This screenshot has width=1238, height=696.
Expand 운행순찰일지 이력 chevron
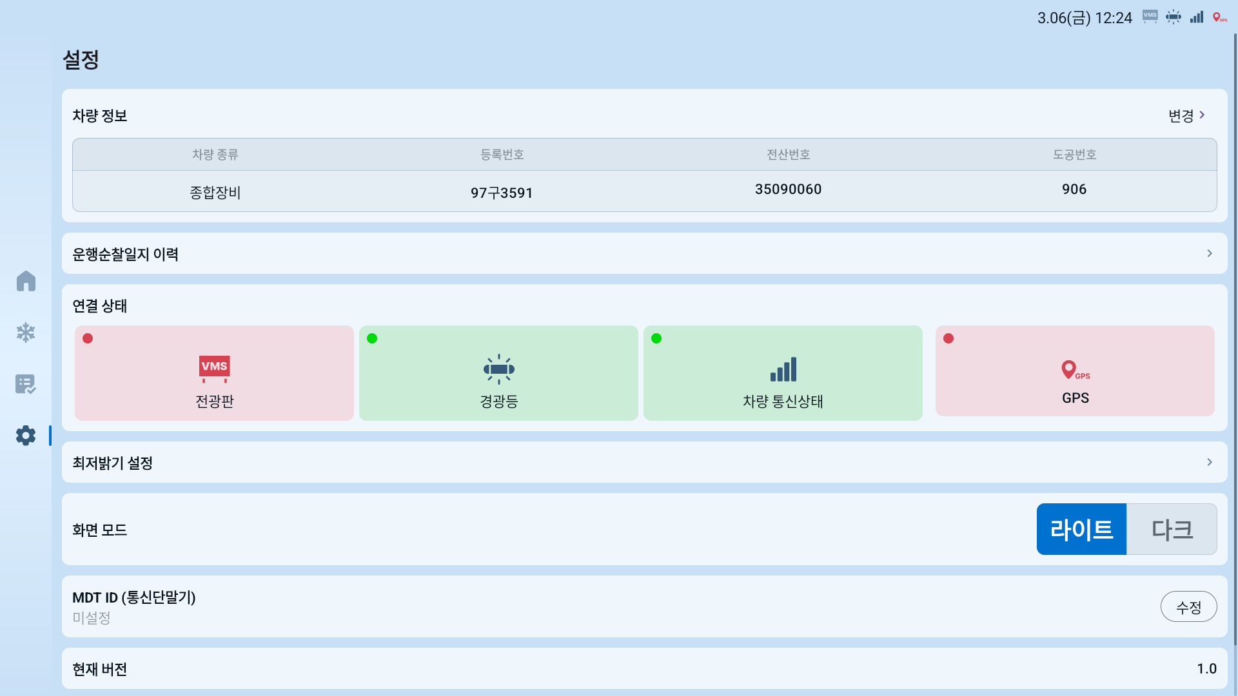1210,253
